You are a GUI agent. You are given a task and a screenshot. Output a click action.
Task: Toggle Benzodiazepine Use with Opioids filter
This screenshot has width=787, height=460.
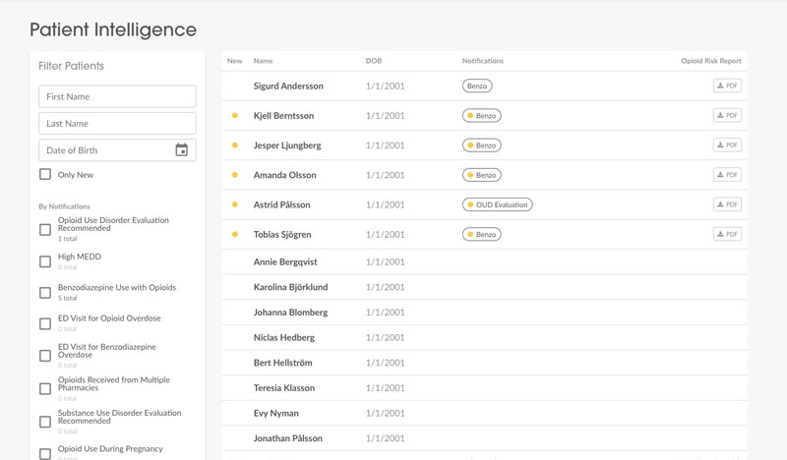tap(45, 292)
